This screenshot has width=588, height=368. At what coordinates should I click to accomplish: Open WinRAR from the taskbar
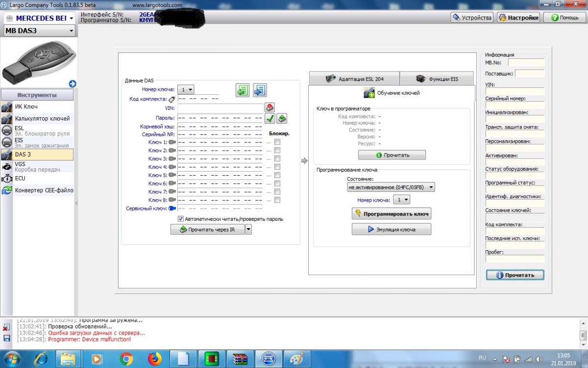pyautogui.click(x=240, y=359)
